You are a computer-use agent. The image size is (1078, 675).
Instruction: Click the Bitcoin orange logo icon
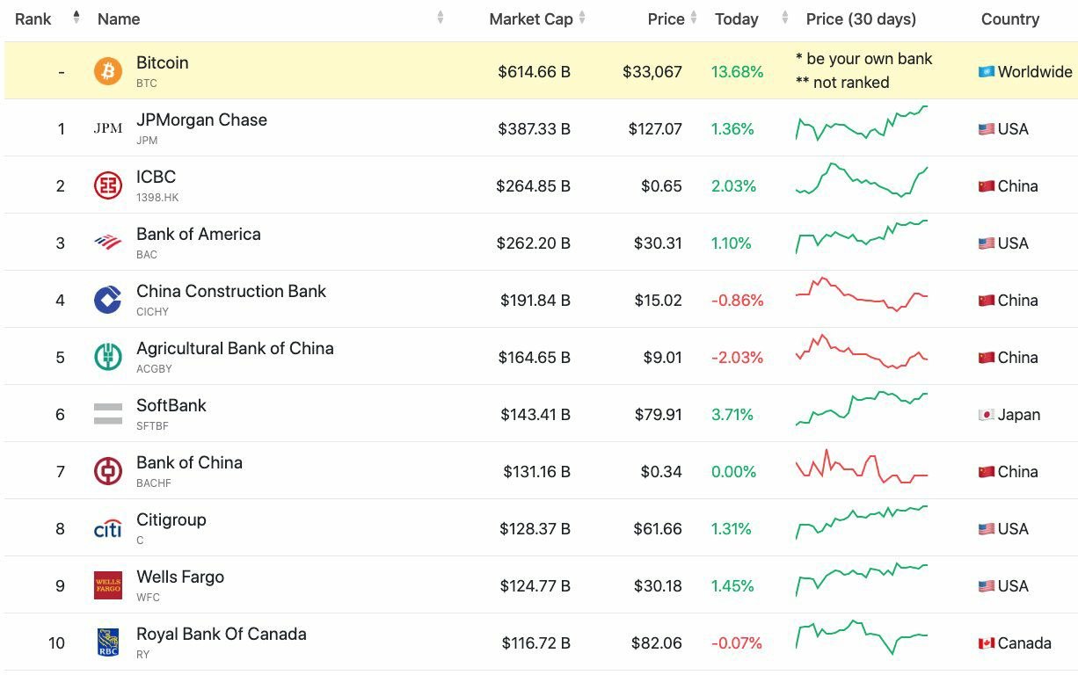[x=108, y=71]
